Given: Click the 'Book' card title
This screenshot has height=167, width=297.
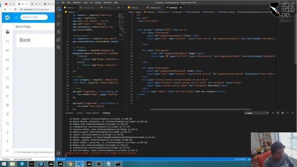Looking at the screenshot, I should coord(25,40).
